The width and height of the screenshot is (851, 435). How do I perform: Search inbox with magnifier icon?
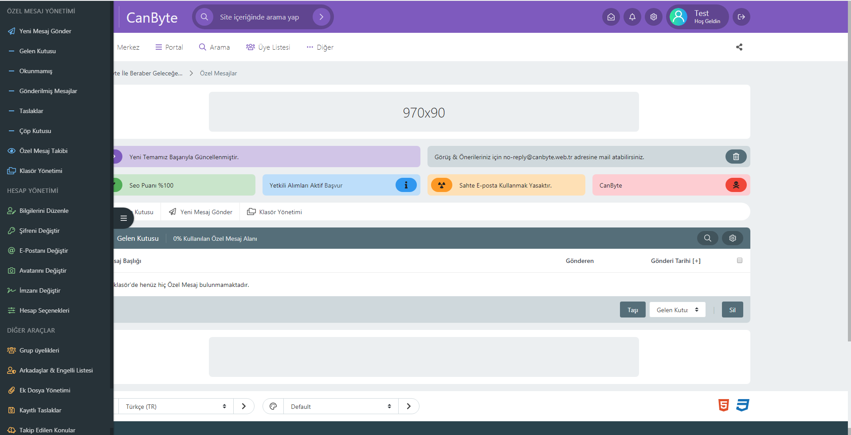(708, 238)
